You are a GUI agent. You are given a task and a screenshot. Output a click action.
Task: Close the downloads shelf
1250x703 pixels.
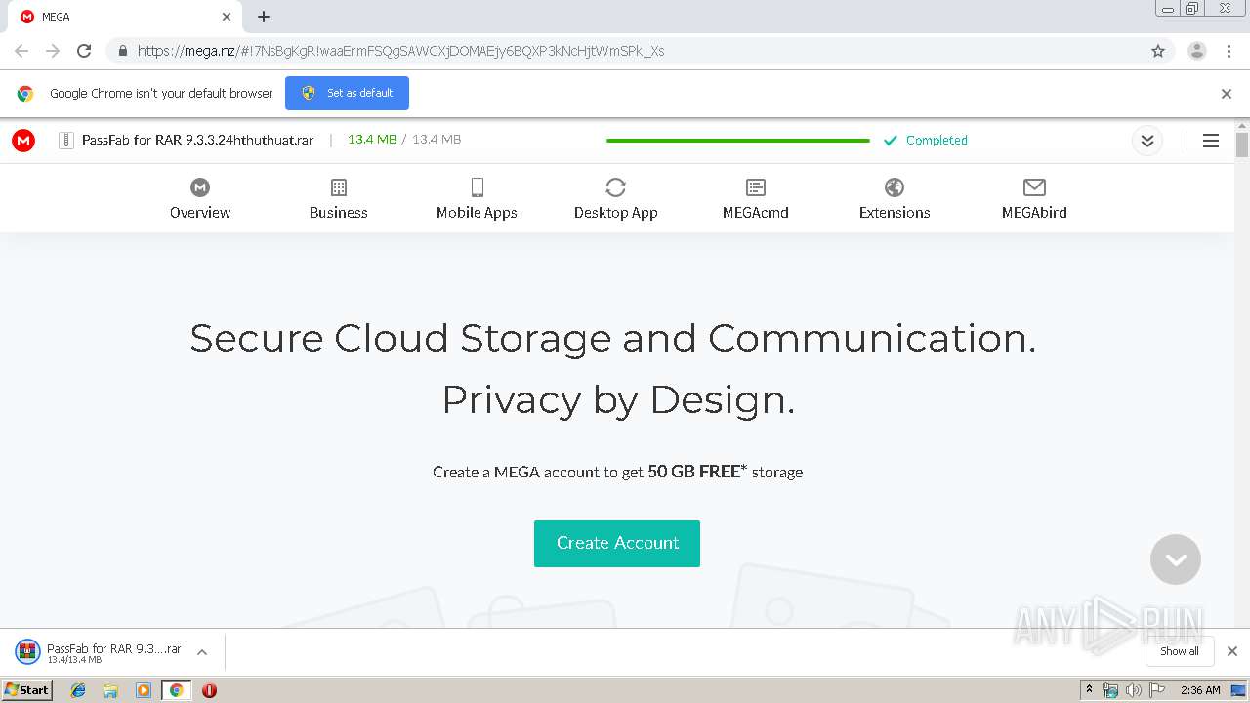(1232, 651)
